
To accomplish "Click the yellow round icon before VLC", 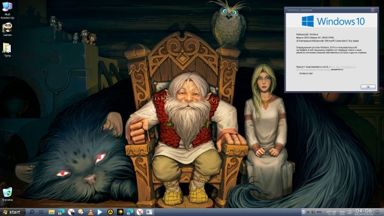I will coord(81,212).
